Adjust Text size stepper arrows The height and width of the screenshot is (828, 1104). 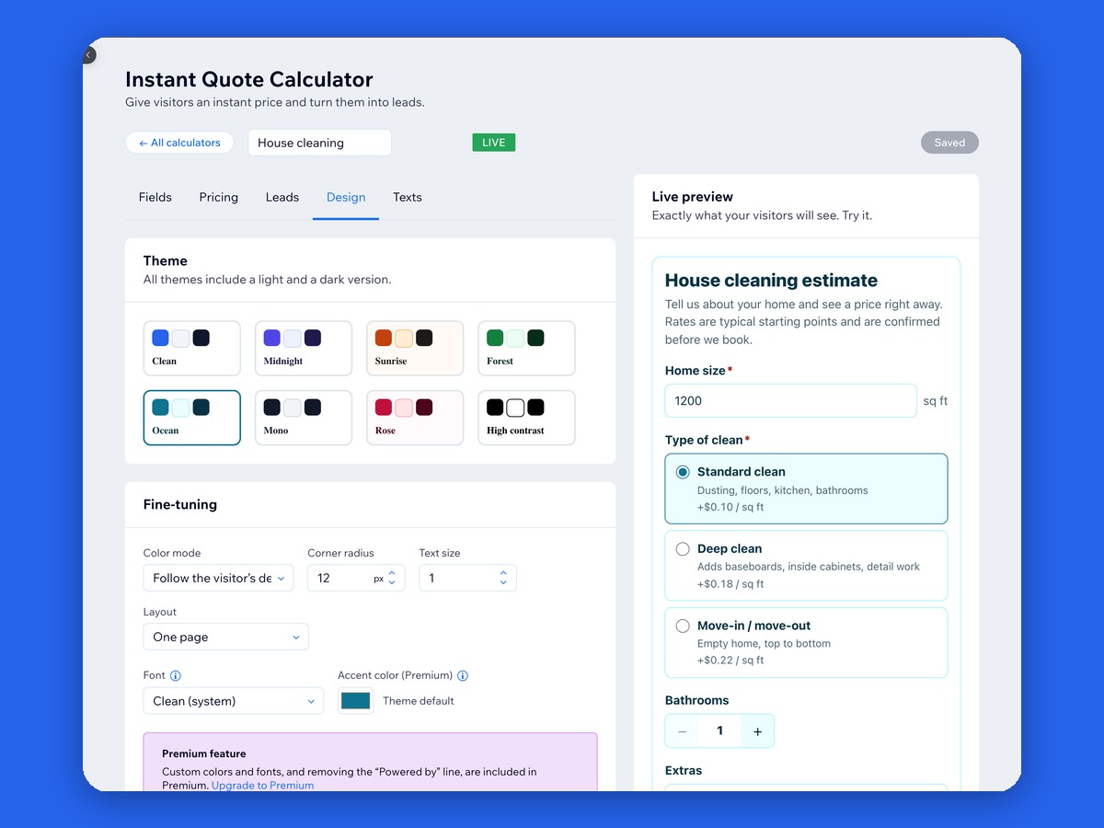tap(503, 578)
